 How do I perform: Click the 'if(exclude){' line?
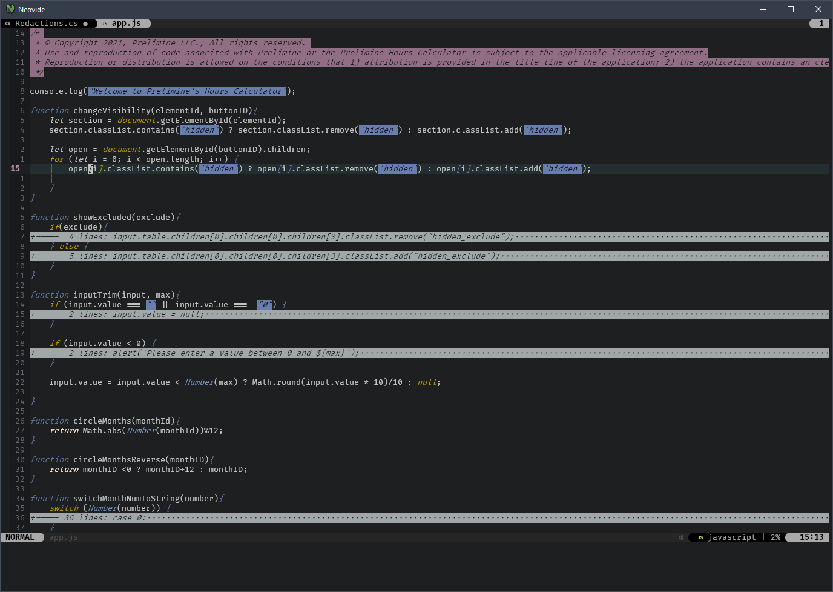click(x=78, y=227)
